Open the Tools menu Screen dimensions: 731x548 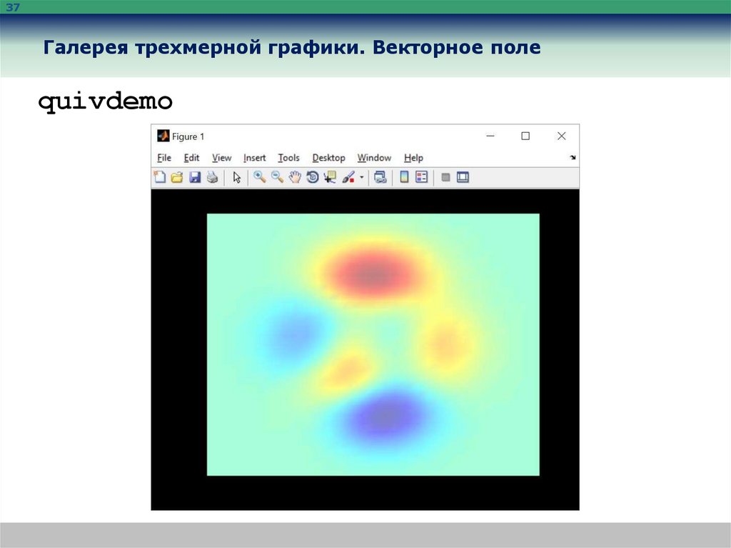(x=288, y=158)
